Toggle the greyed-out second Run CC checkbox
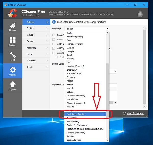 pos(54,39)
